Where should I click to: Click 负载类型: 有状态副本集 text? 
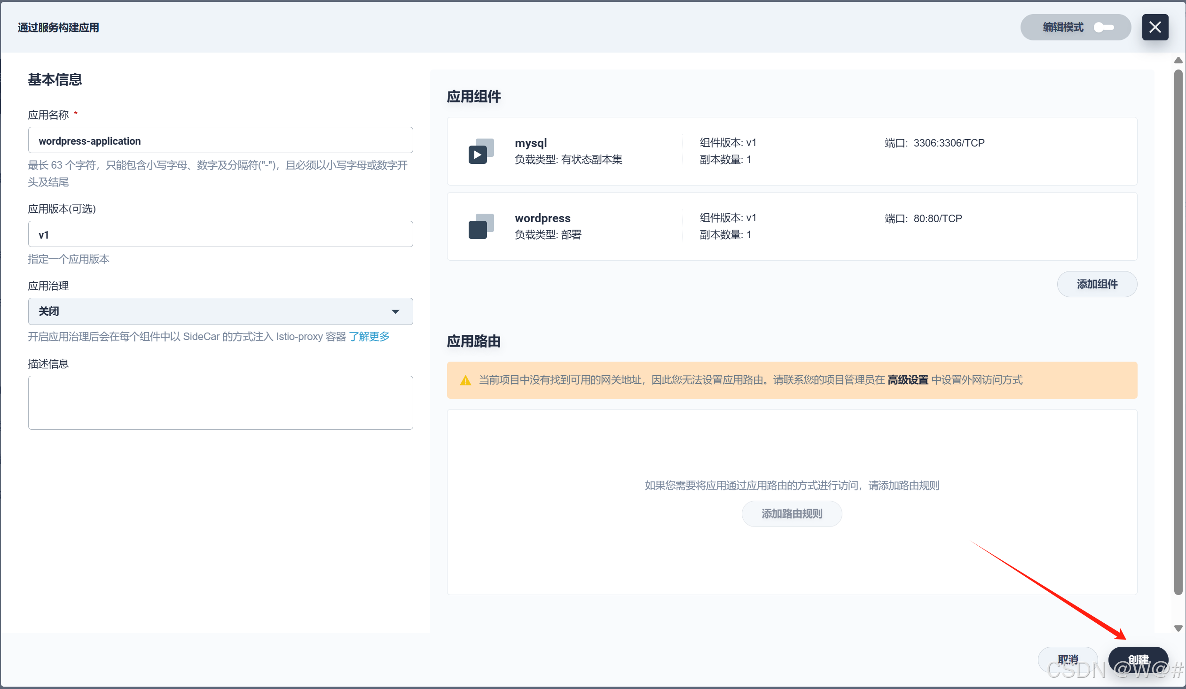click(x=568, y=160)
